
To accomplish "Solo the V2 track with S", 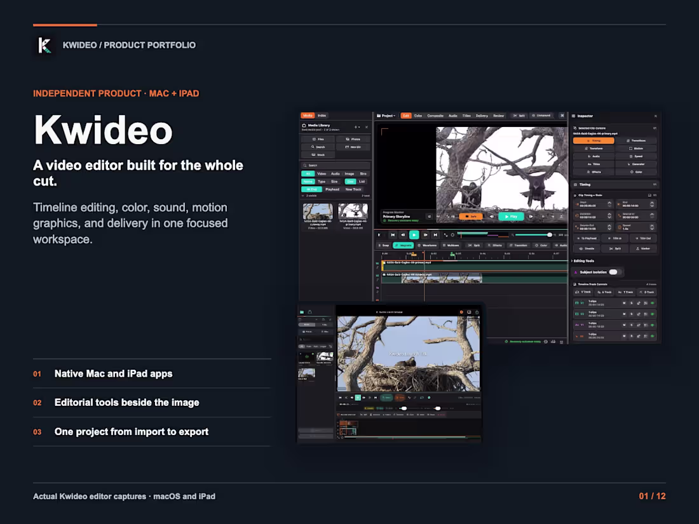I will click(631, 314).
